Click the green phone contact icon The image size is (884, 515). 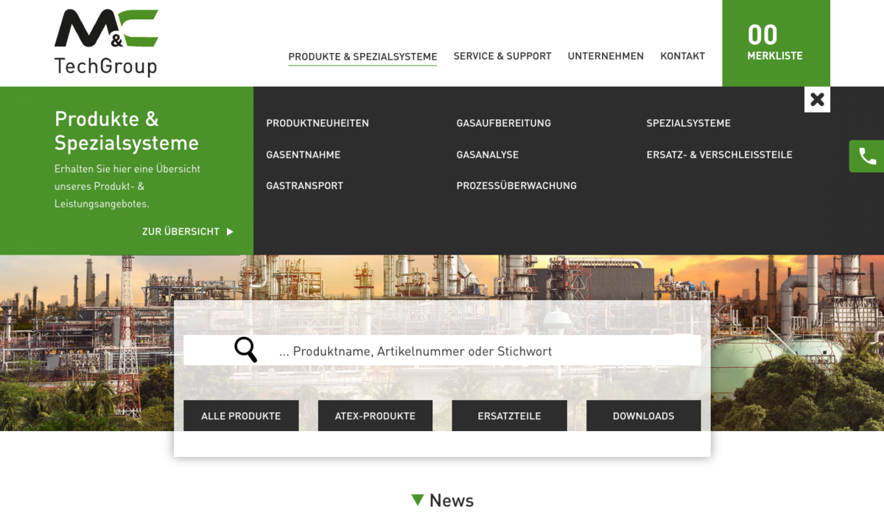coord(867,156)
